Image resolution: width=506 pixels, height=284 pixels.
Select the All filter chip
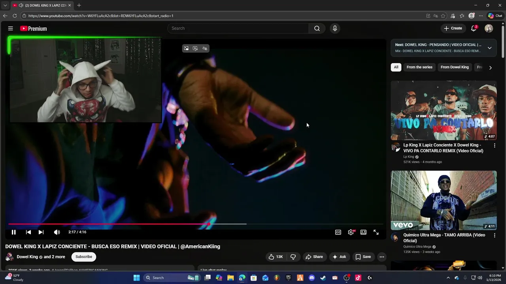(x=396, y=67)
